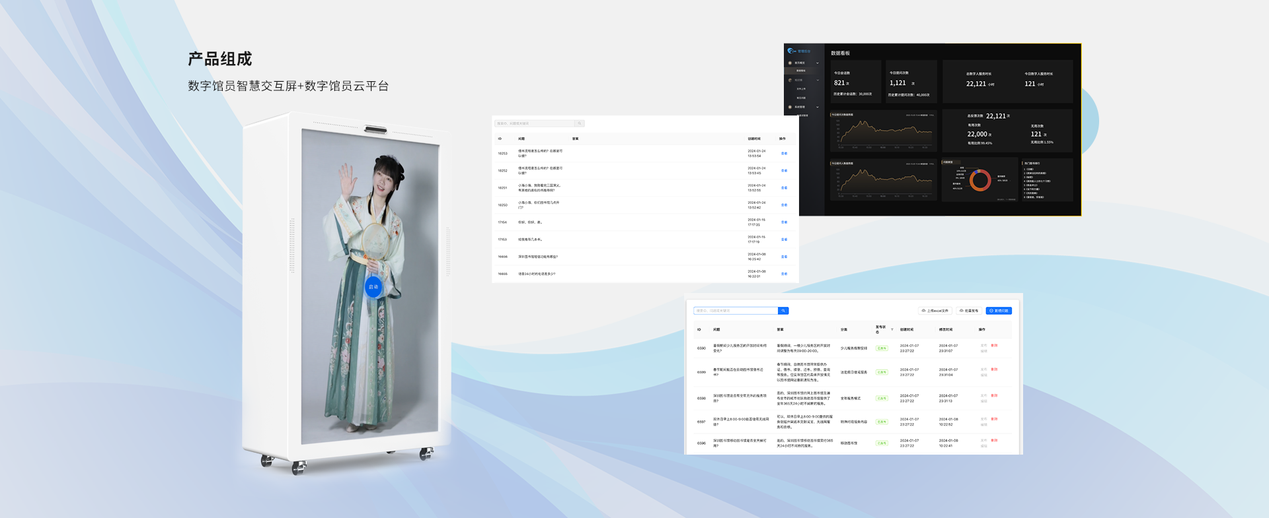This screenshot has height=518, width=1269.
Task: Click the blue search icon in Q&A table
Action: pyautogui.click(x=783, y=311)
